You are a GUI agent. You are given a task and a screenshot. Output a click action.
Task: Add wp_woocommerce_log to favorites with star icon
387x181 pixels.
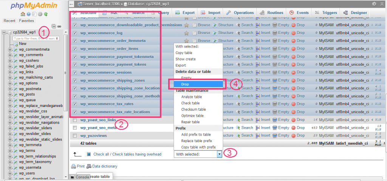(x=187, y=33)
